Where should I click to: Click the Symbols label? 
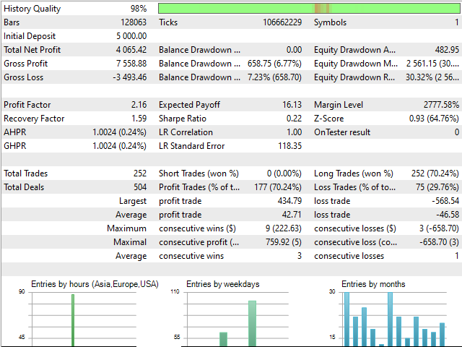click(330, 22)
